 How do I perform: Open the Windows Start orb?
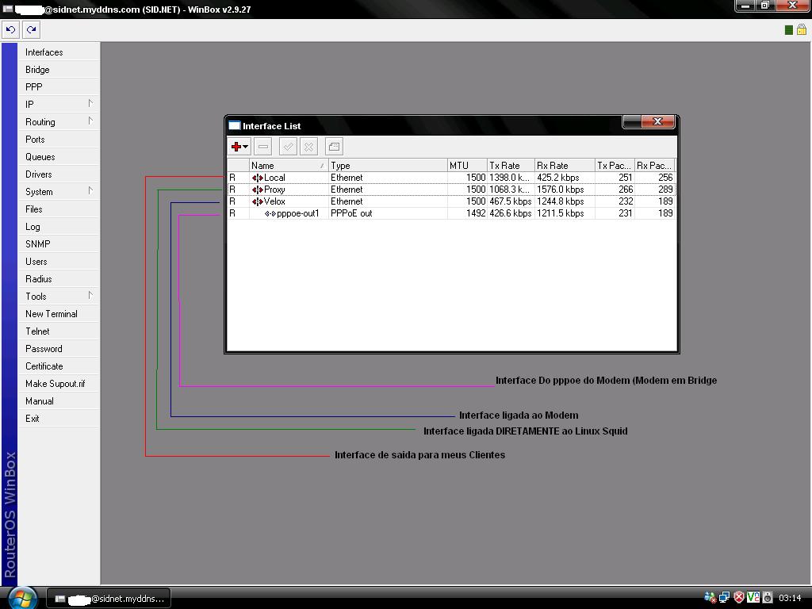21,598
